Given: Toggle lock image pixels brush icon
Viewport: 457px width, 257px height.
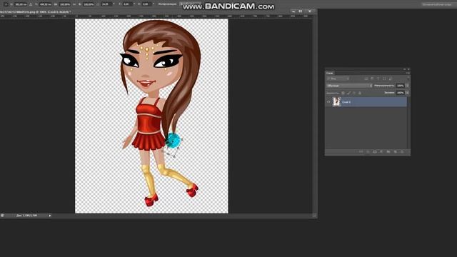Looking at the screenshot, I should point(348,93).
